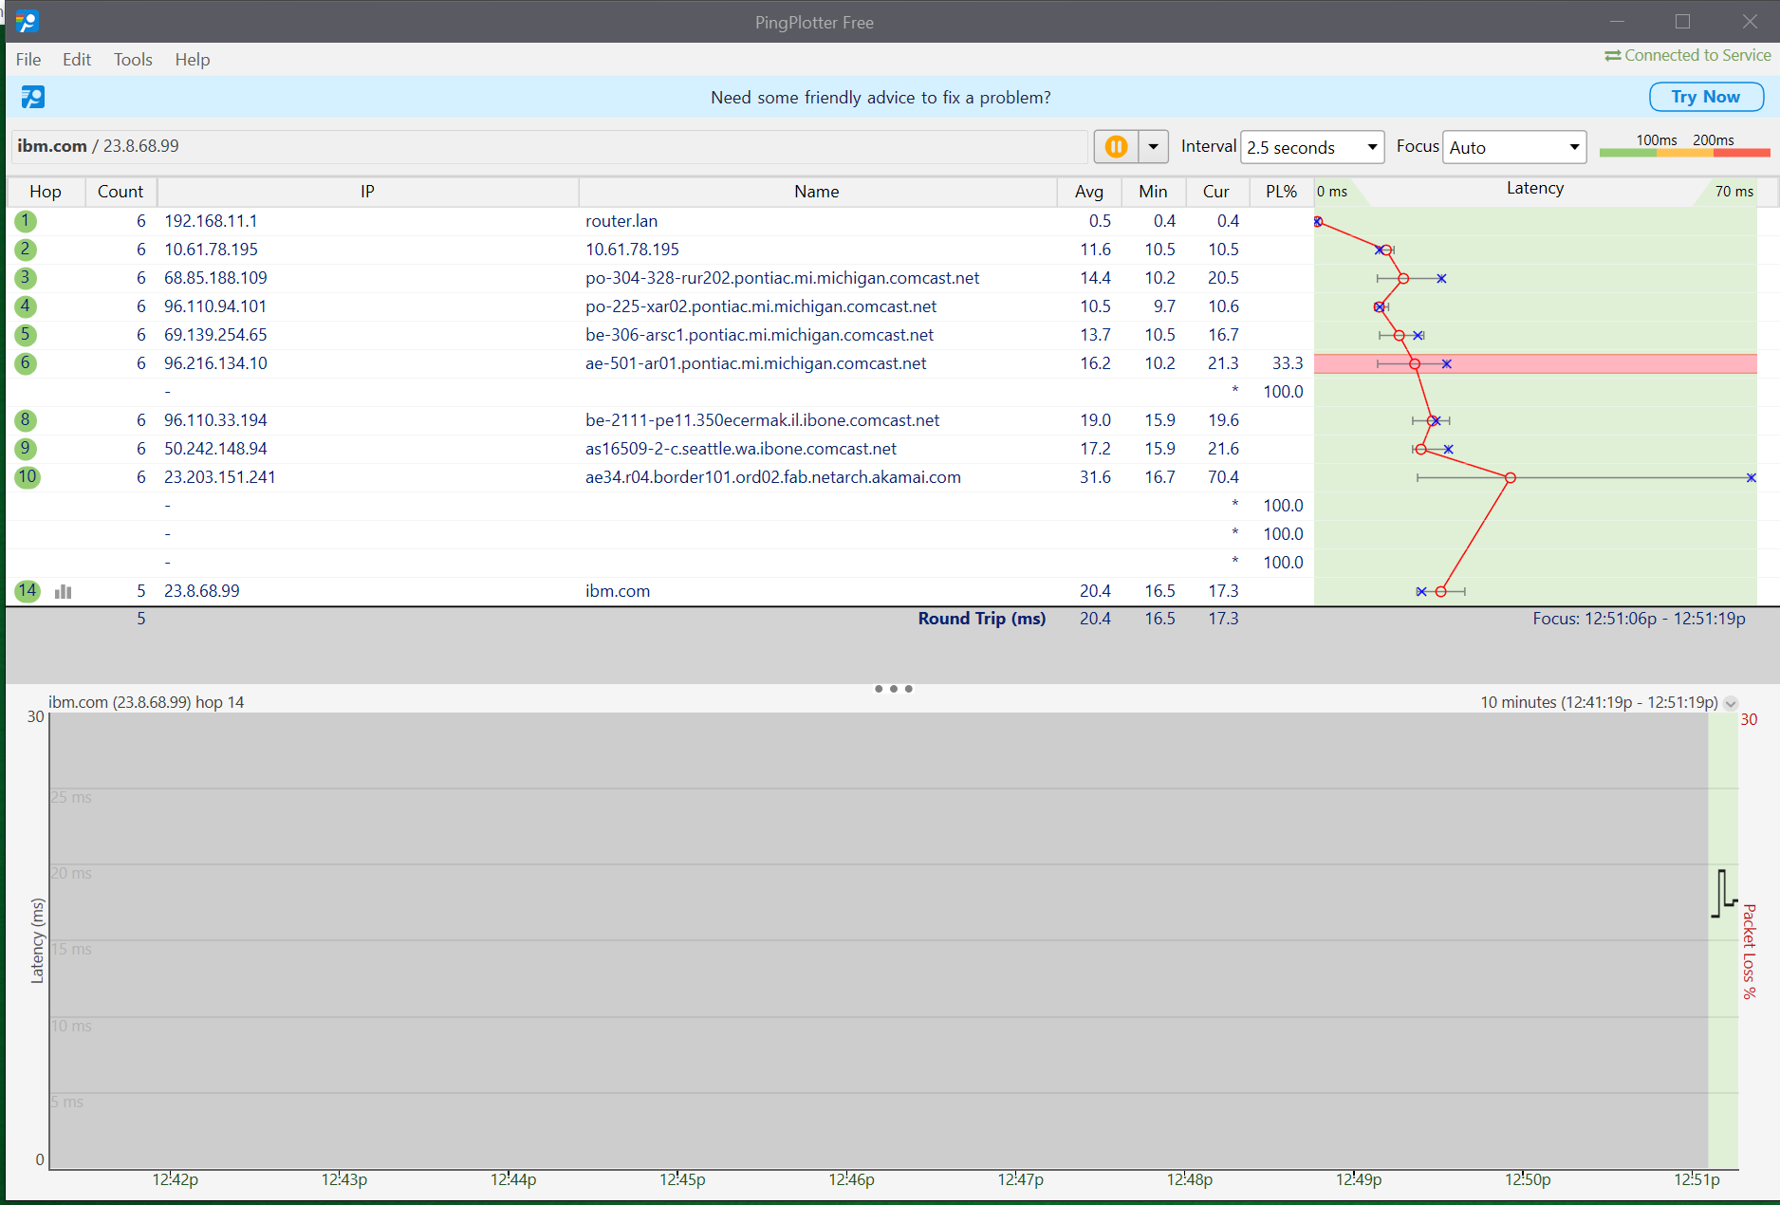Image resolution: width=1780 pixels, height=1205 pixels.
Task: Click ae34.r04.border101.ord02.fab.netarch.akamai.com name
Action: coord(773,477)
